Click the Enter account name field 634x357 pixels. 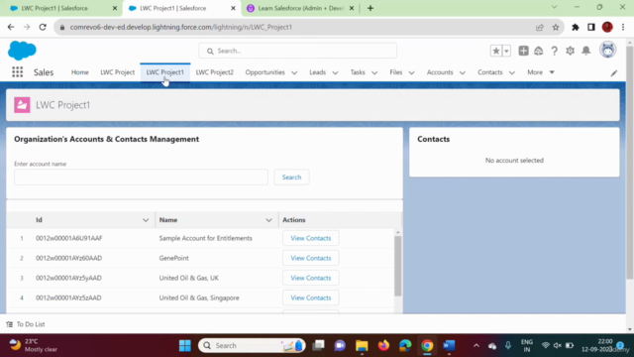click(141, 177)
